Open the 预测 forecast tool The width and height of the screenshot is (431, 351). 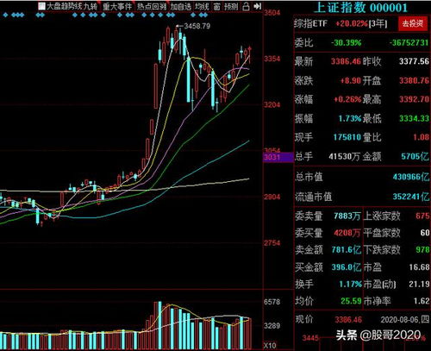231,6
